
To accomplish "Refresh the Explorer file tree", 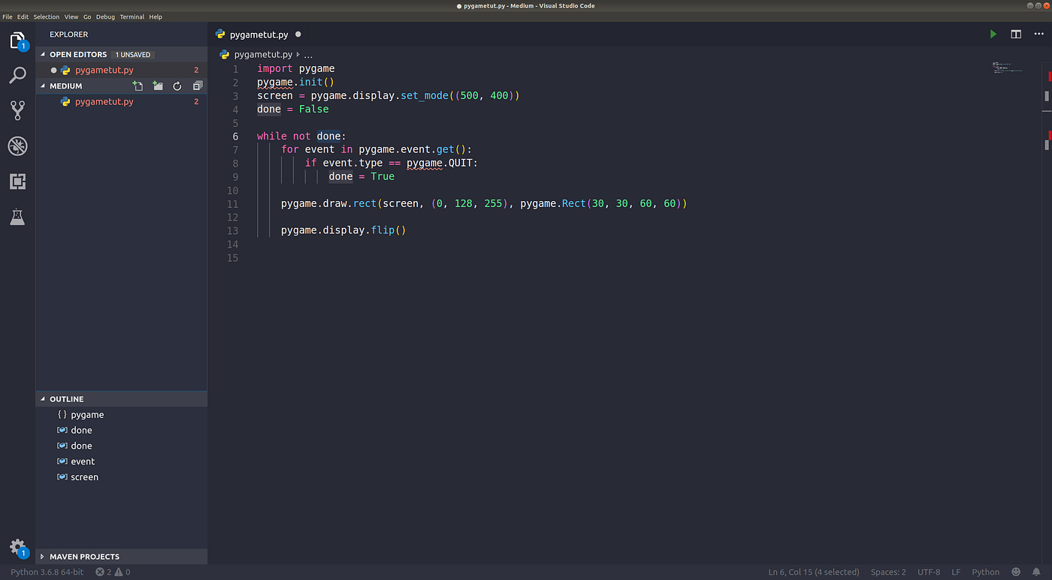I will [177, 86].
